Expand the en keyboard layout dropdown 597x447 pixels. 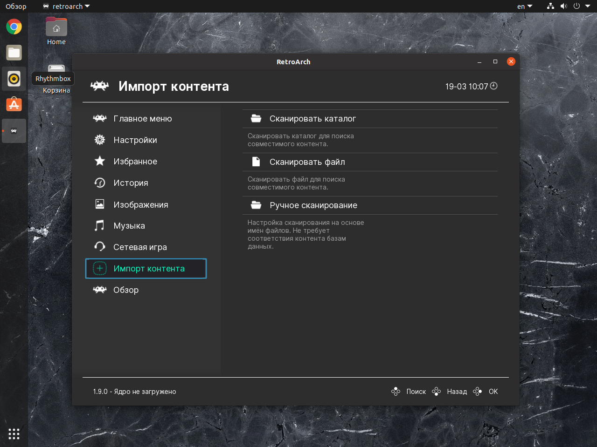[525, 7]
